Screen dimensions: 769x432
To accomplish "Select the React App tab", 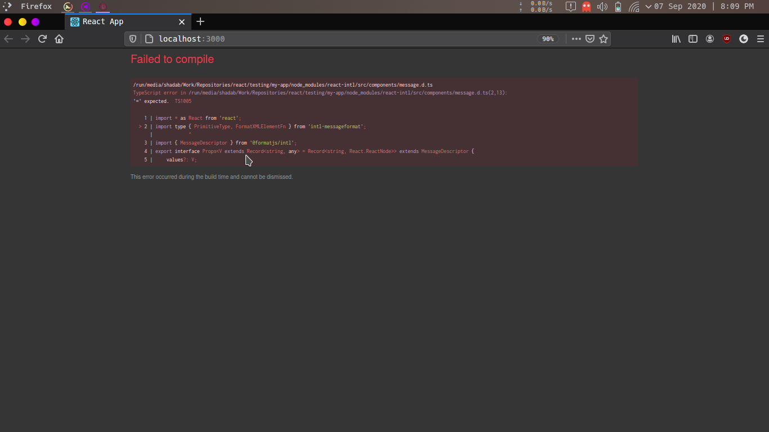I will (121, 21).
